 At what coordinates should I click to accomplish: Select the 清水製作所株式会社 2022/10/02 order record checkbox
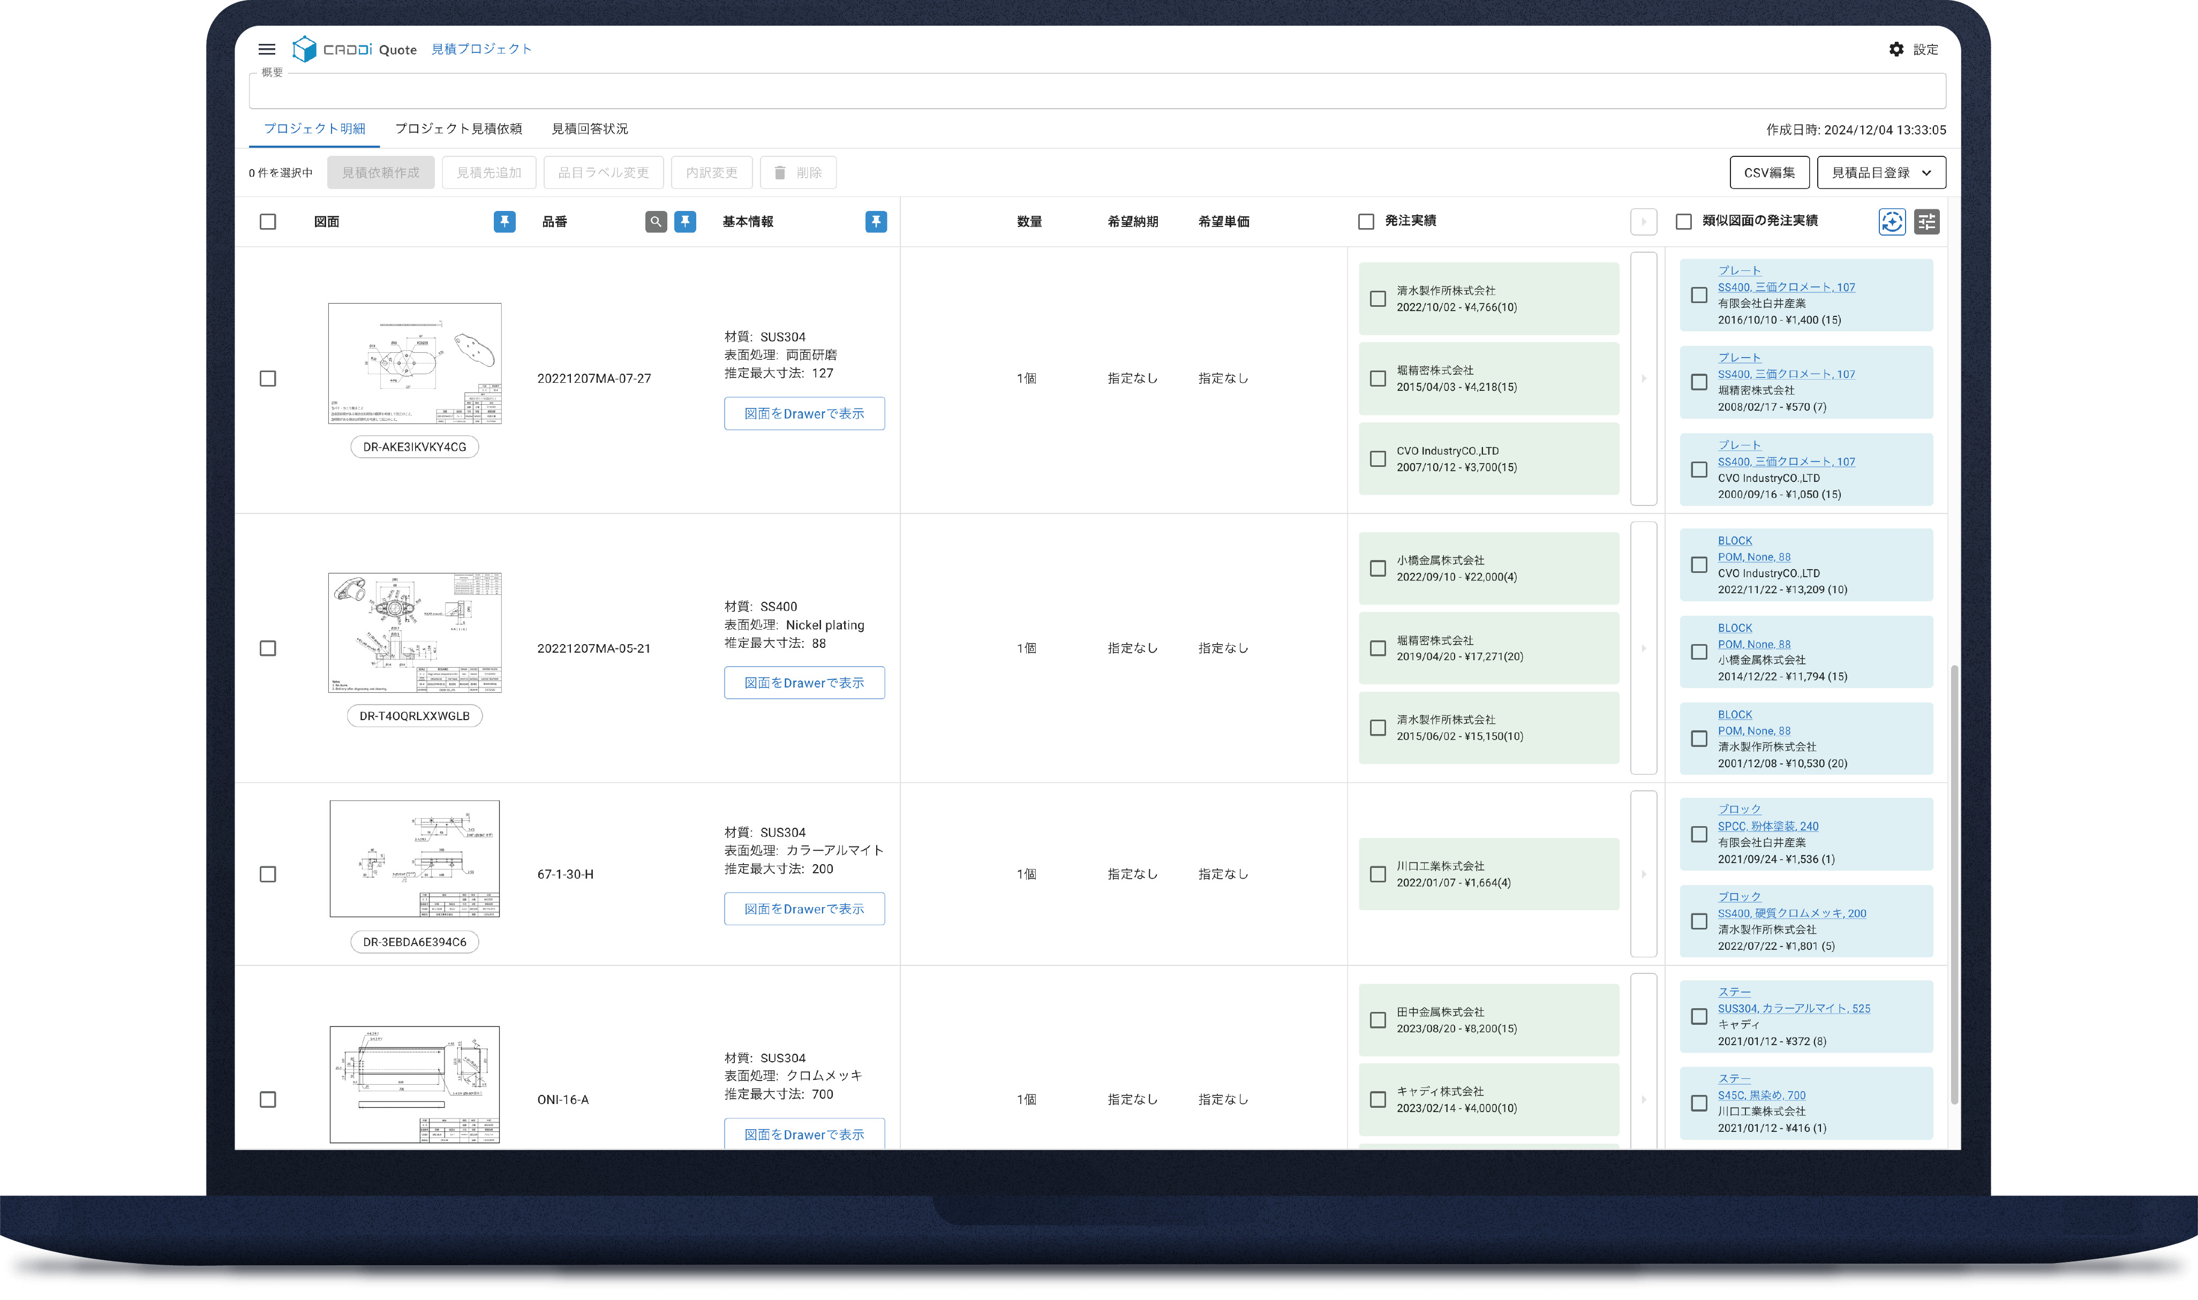[x=1377, y=299]
